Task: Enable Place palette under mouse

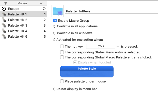Action: [x=62, y=81]
